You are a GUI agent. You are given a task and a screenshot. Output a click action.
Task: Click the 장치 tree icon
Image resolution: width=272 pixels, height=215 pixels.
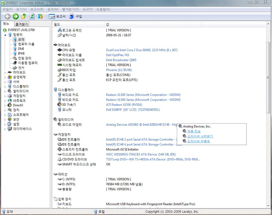click(x=10, y=110)
